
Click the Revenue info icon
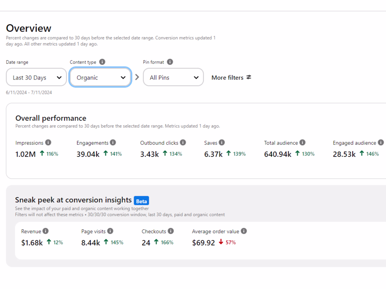pyautogui.click(x=46, y=231)
